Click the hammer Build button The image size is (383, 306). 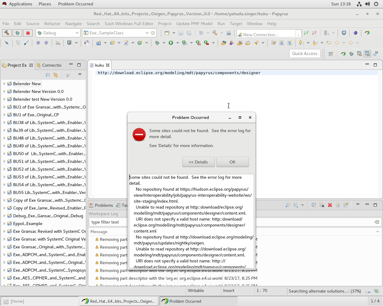click(x=7, y=33)
